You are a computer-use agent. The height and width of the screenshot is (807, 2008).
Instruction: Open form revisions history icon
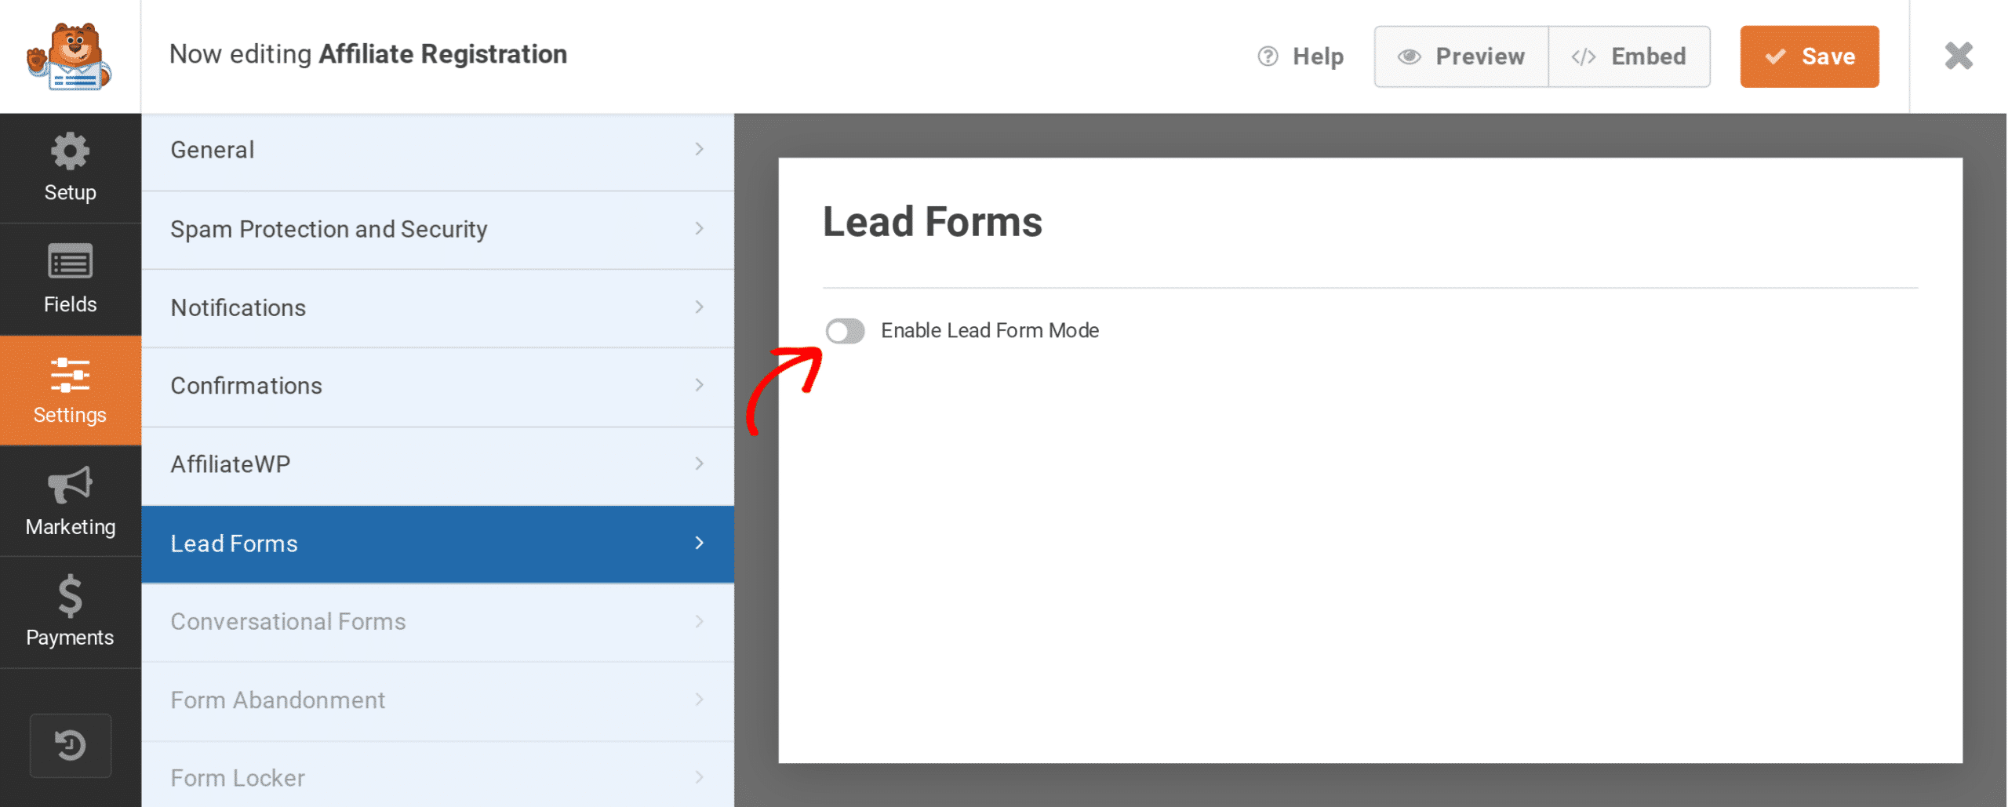click(70, 746)
